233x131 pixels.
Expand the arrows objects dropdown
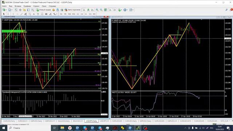coord(57,14)
